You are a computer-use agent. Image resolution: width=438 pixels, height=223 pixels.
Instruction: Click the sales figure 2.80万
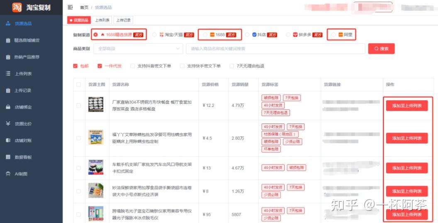[x=238, y=138]
